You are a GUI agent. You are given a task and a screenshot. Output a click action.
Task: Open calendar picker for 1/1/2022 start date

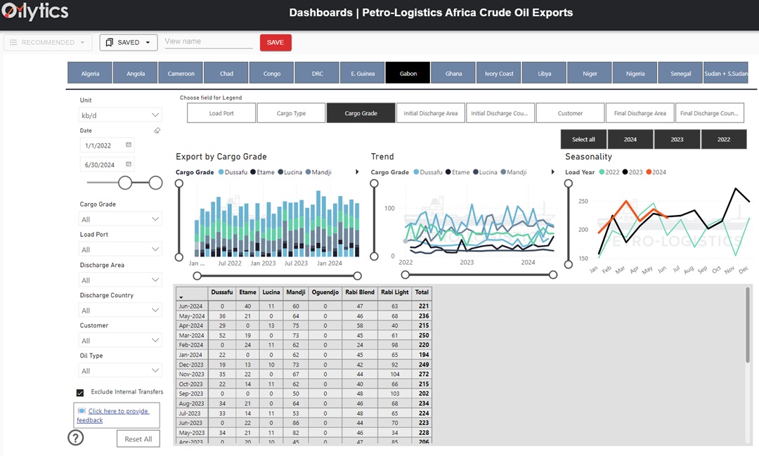point(129,145)
